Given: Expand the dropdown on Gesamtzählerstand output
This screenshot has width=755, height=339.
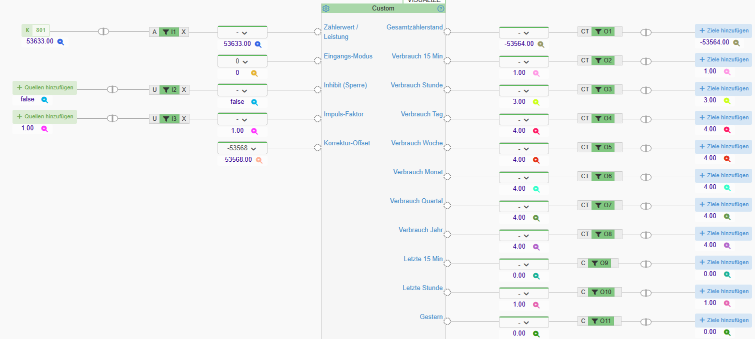Looking at the screenshot, I should 523,33.
